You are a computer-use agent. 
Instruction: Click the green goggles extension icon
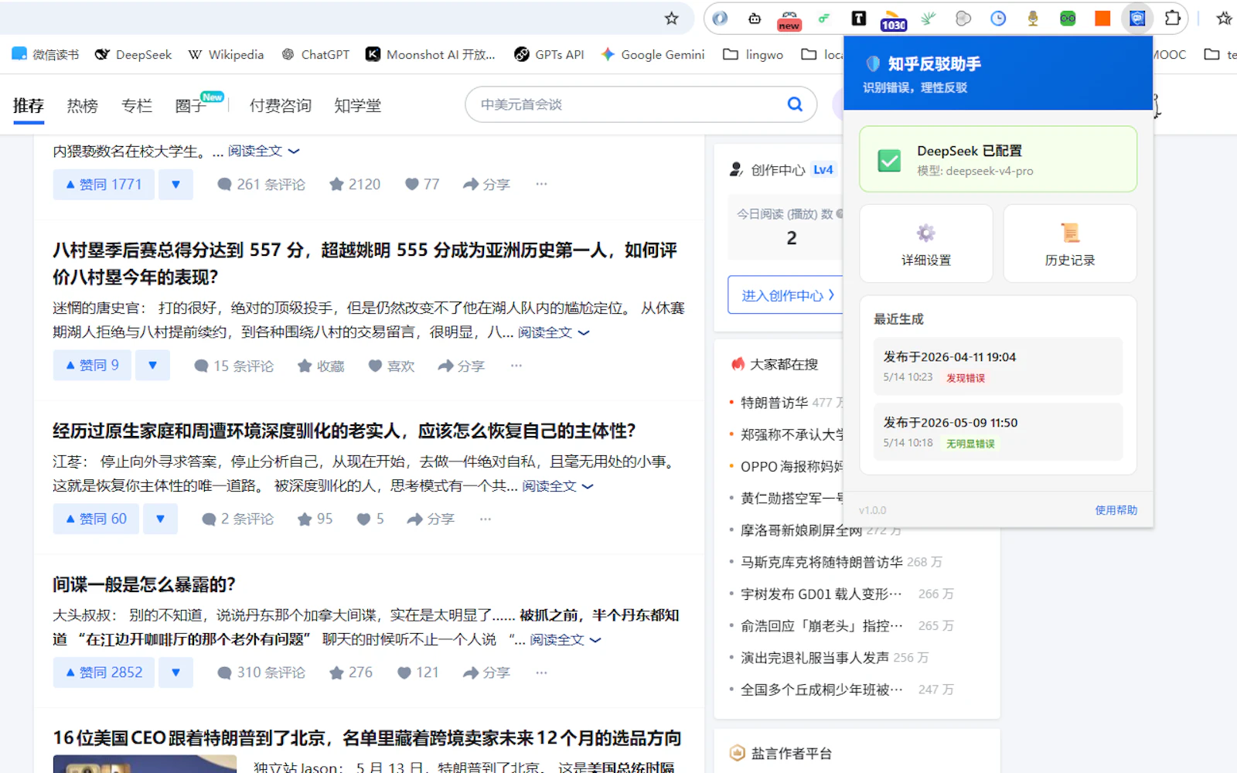(1068, 19)
